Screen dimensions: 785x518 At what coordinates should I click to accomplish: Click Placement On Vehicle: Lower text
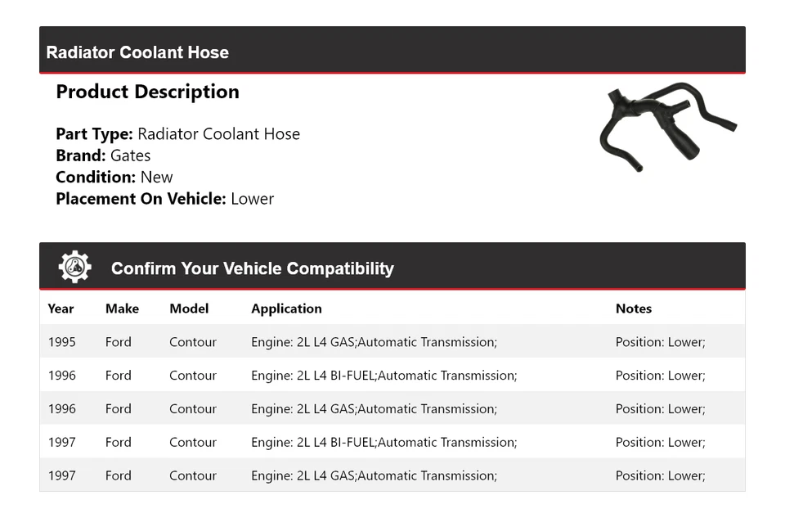click(164, 198)
